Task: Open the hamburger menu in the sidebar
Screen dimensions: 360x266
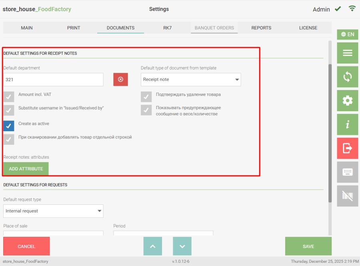Action: pos(347,53)
